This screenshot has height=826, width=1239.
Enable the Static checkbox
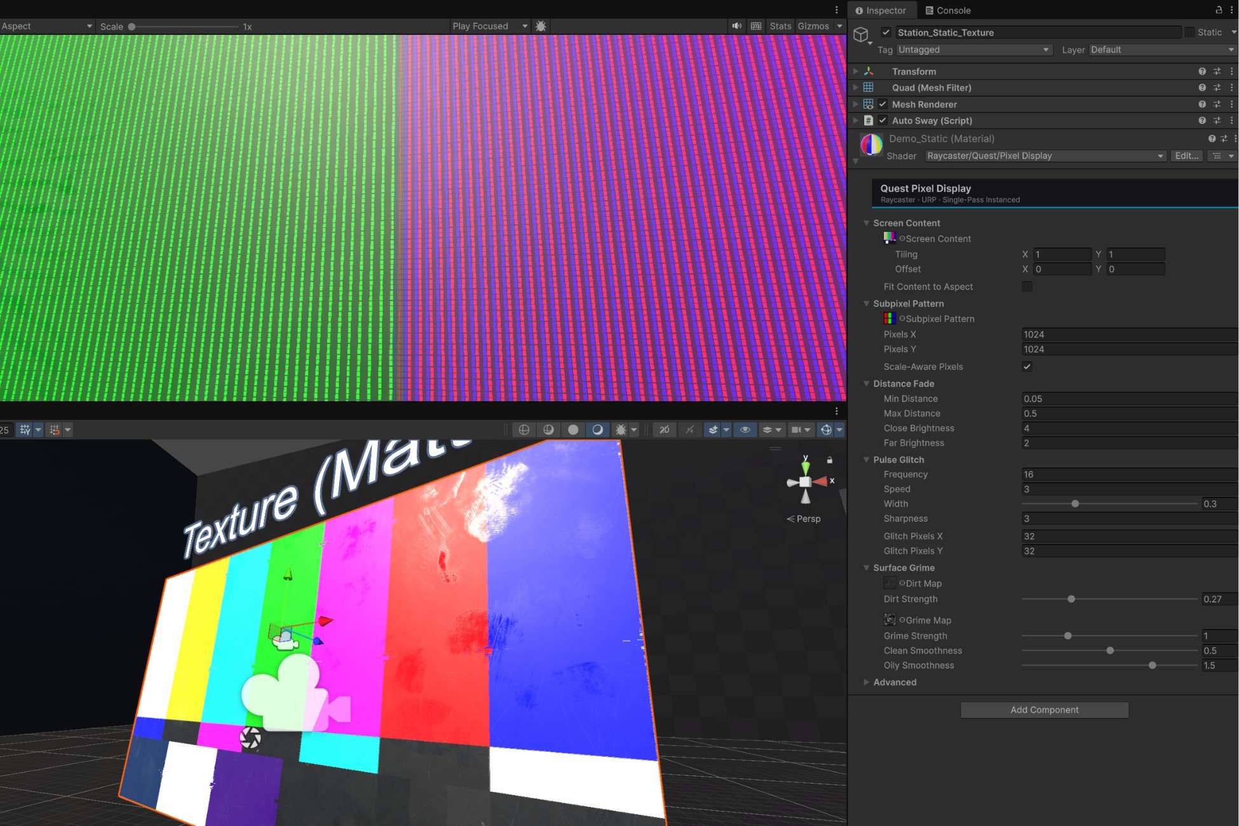click(1189, 32)
